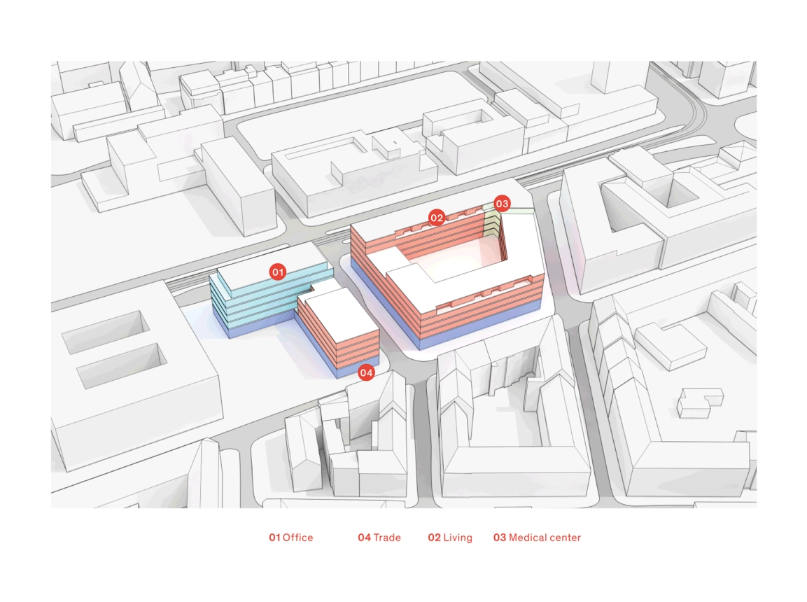Select the 02 marker on the red block
This screenshot has width=807, height=602.
(437, 218)
